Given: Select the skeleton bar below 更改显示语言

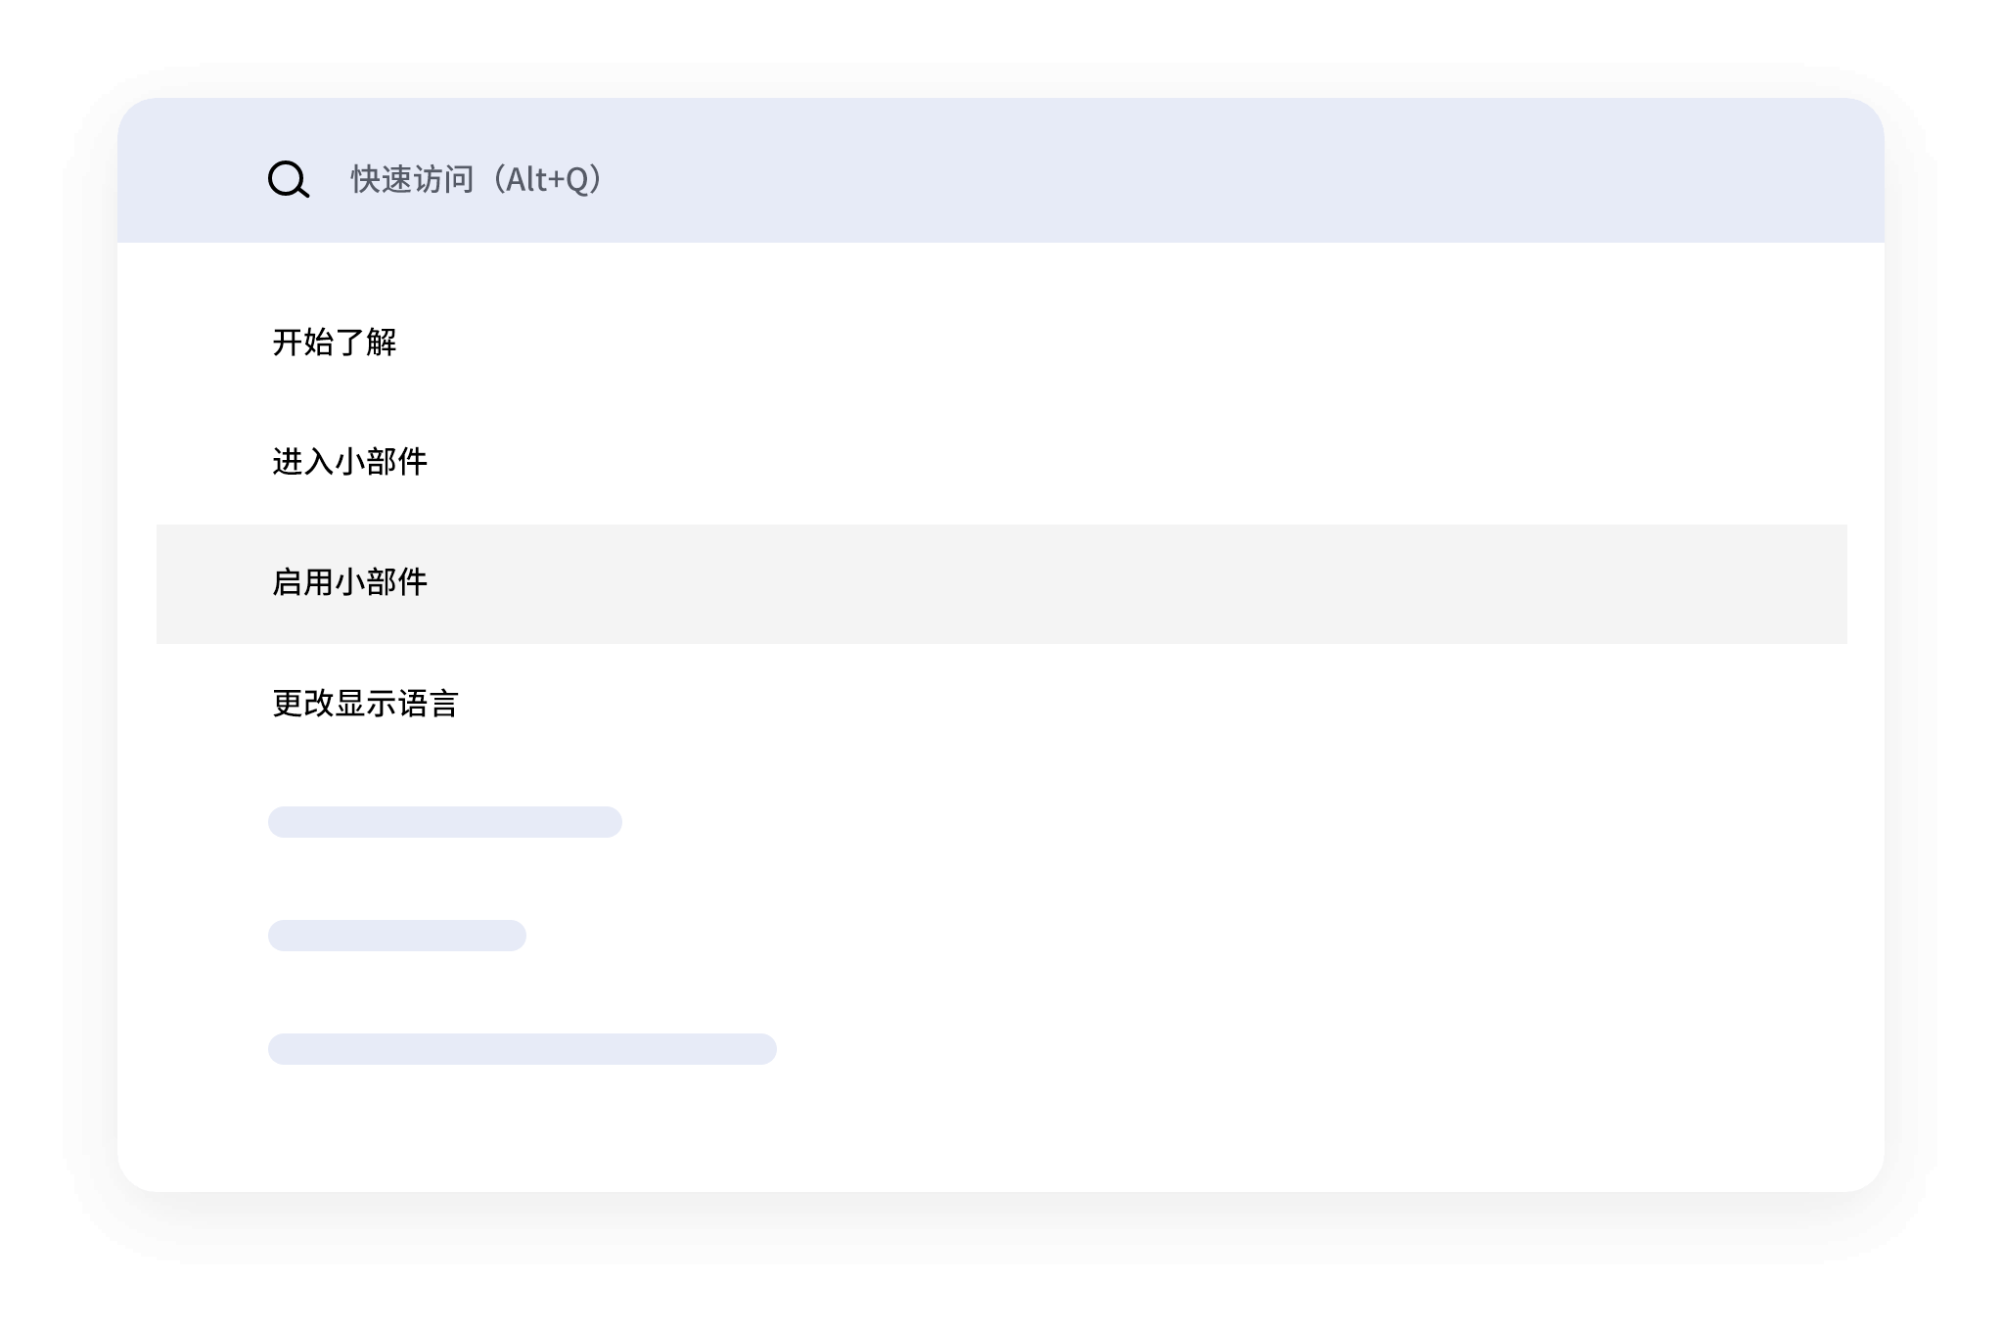Looking at the screenshot, I should point(444,822).
